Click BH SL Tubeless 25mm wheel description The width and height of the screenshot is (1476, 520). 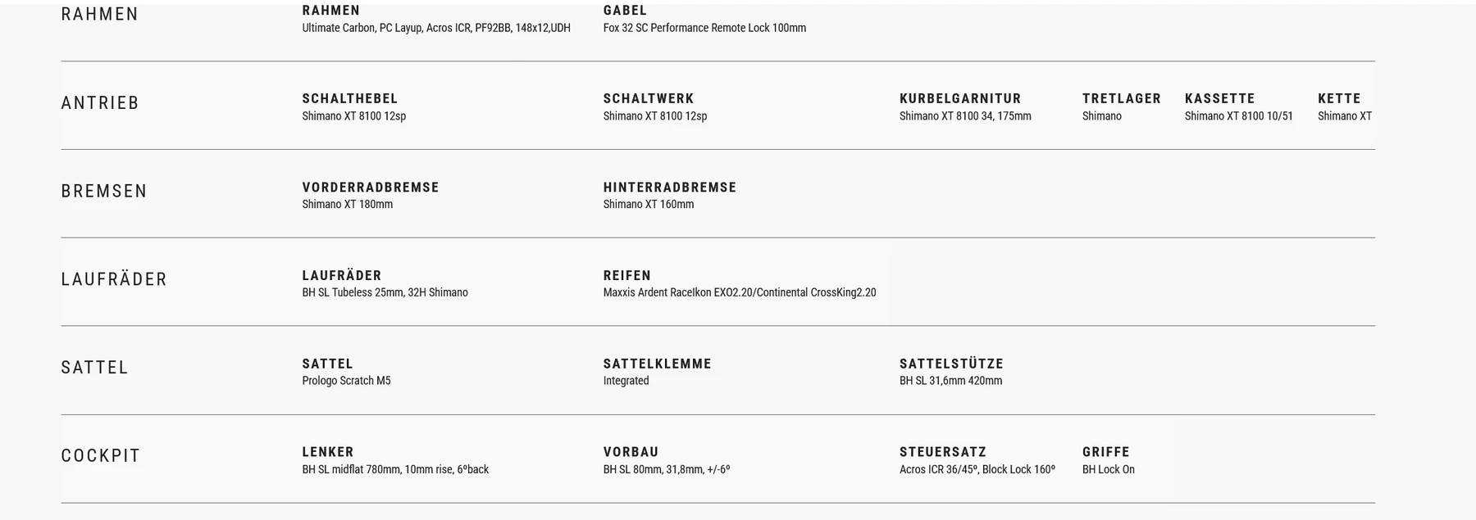(385, 293)
